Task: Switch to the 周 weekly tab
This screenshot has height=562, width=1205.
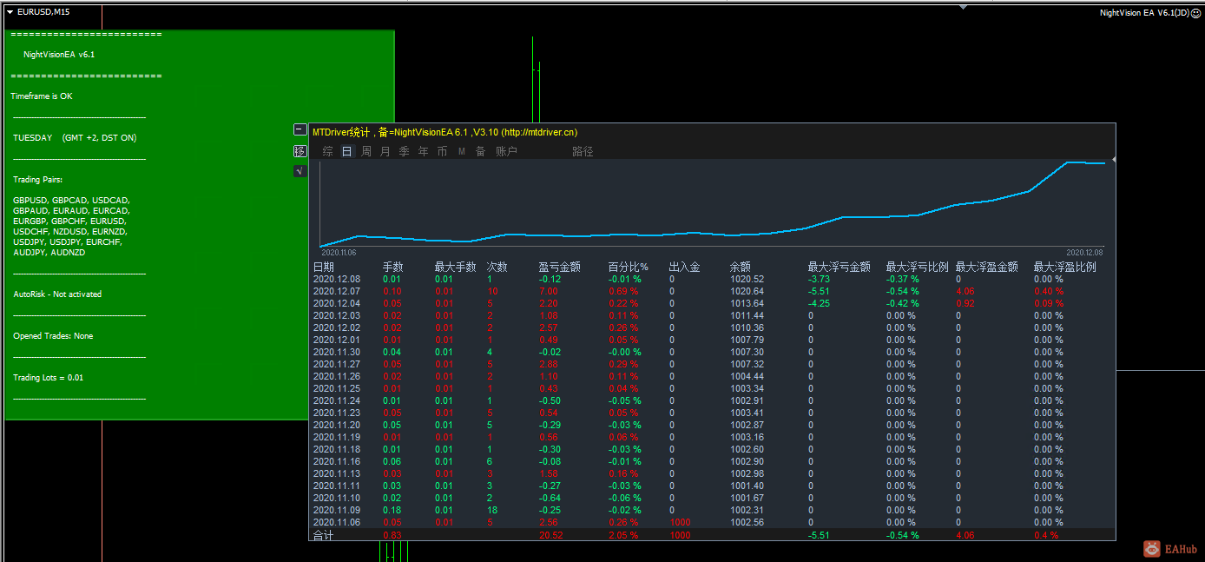Action: [366, 152]
